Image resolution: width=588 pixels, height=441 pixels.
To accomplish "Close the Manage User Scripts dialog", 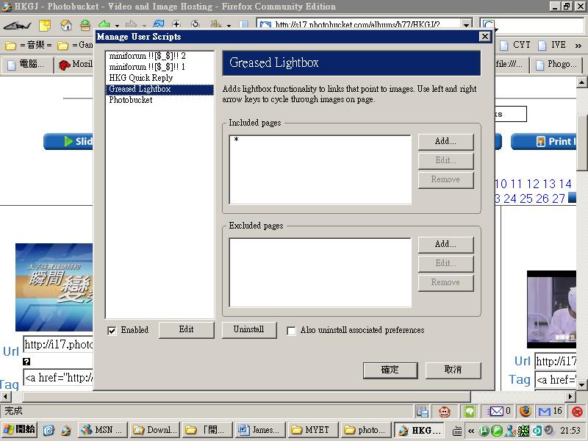I will click(x=485, y=36).
